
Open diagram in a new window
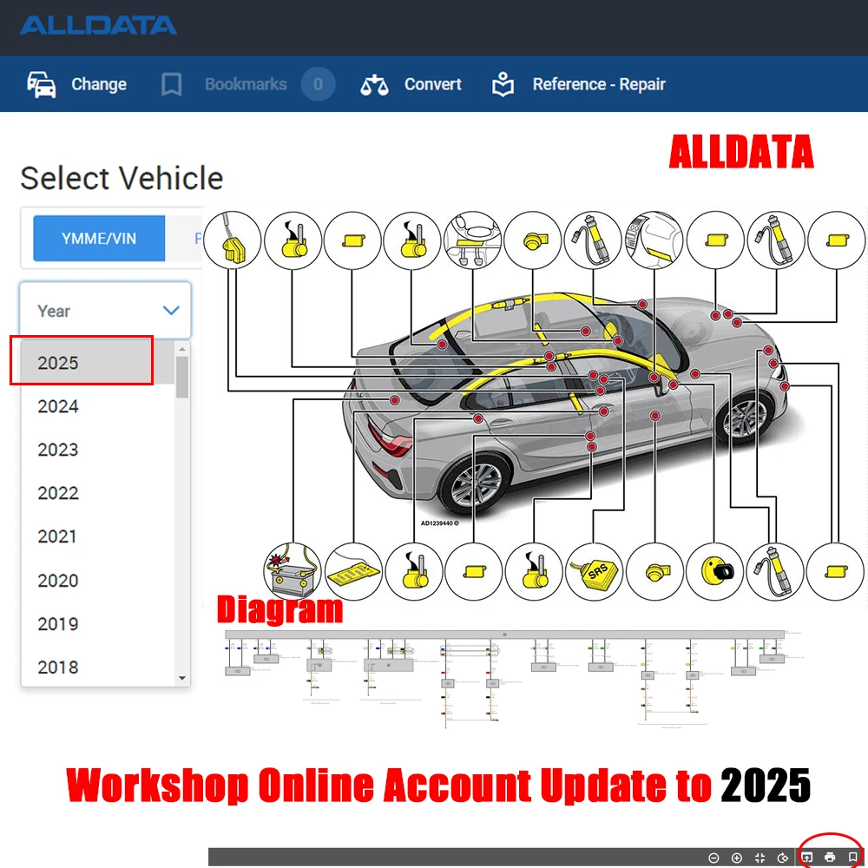(807, 858)
